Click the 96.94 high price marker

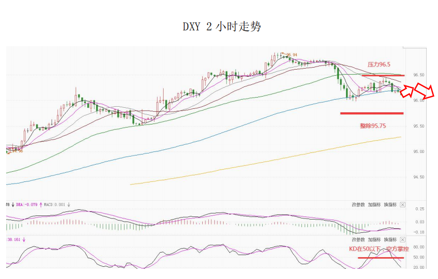point(292,55)
